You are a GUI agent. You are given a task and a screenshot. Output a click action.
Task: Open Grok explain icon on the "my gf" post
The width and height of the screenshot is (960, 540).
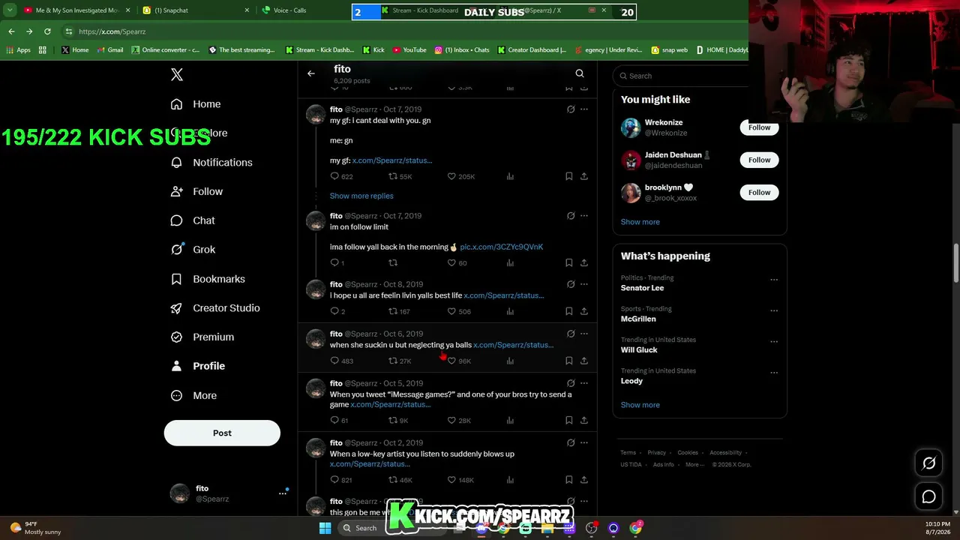(x=571, y=109)
